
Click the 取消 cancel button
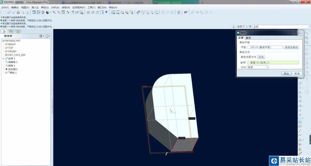pyautogui.click(x=297, y=74)
